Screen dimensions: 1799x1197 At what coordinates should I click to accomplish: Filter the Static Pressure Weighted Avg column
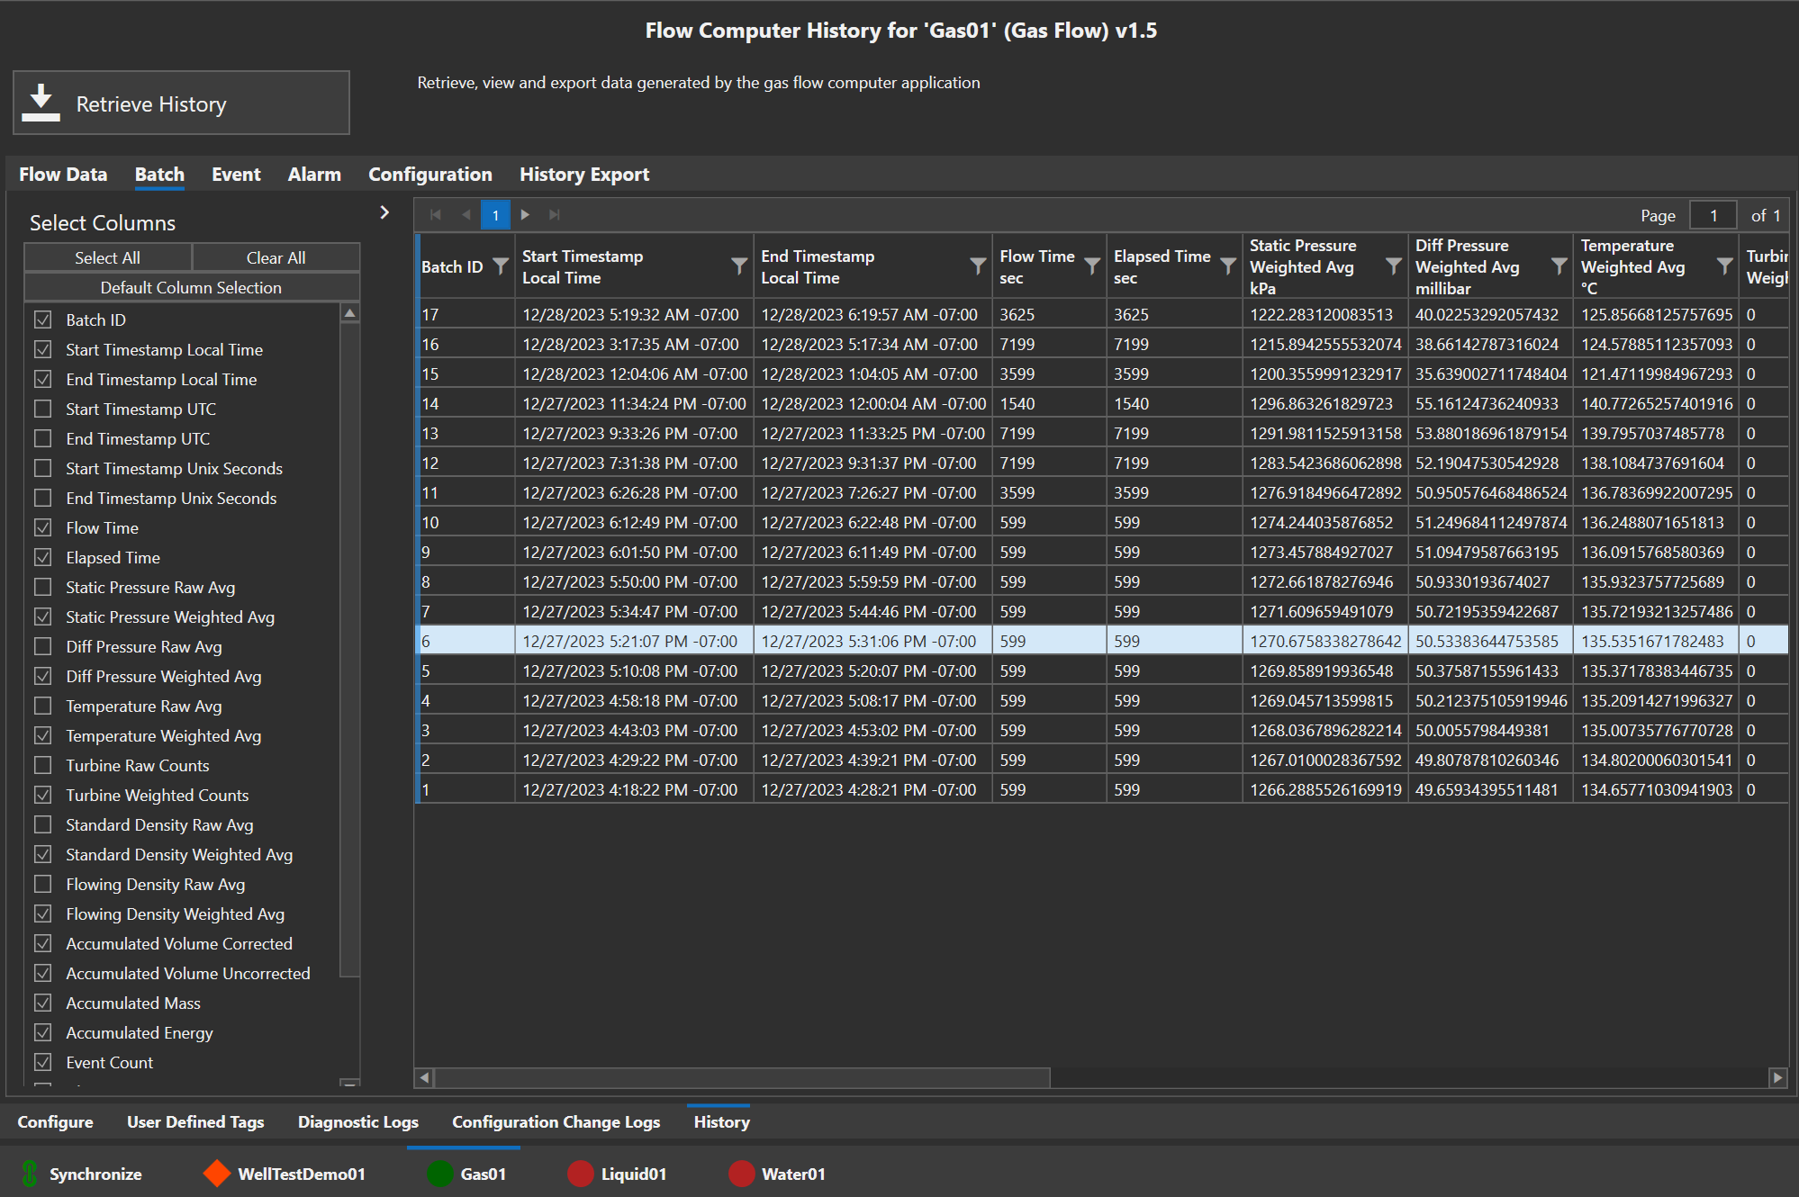click(1393, 266)
